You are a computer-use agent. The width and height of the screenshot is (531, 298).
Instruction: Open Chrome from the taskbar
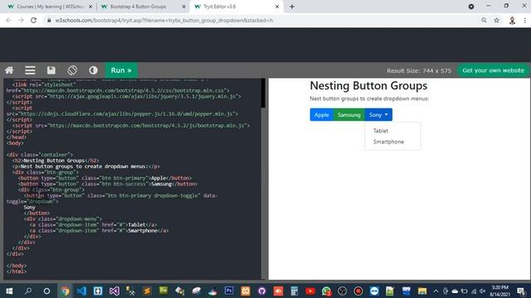65,291
